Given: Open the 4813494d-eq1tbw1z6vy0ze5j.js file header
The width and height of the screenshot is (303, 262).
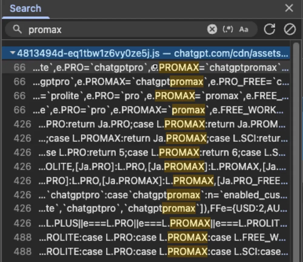Looking at the screenshot, I should 146,53.
